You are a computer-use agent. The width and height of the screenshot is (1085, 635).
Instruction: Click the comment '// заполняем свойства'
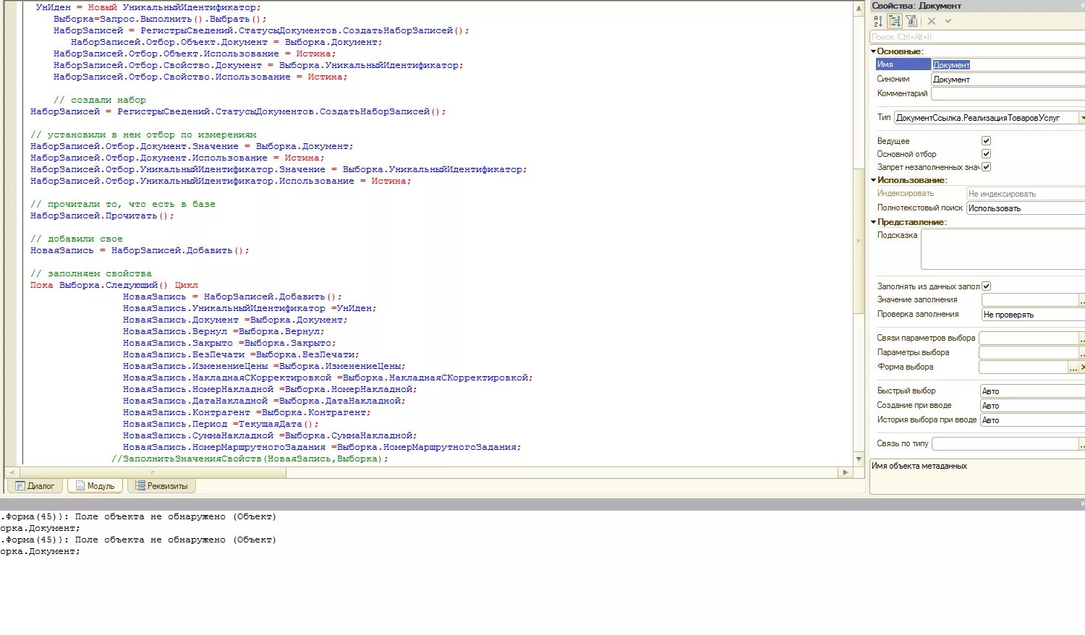click(90, 273)
